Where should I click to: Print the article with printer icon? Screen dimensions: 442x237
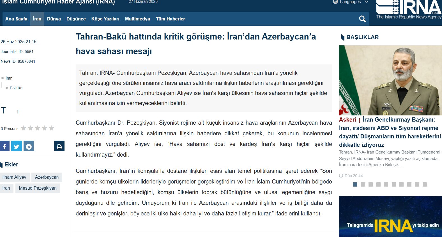(x=59, y=146)
